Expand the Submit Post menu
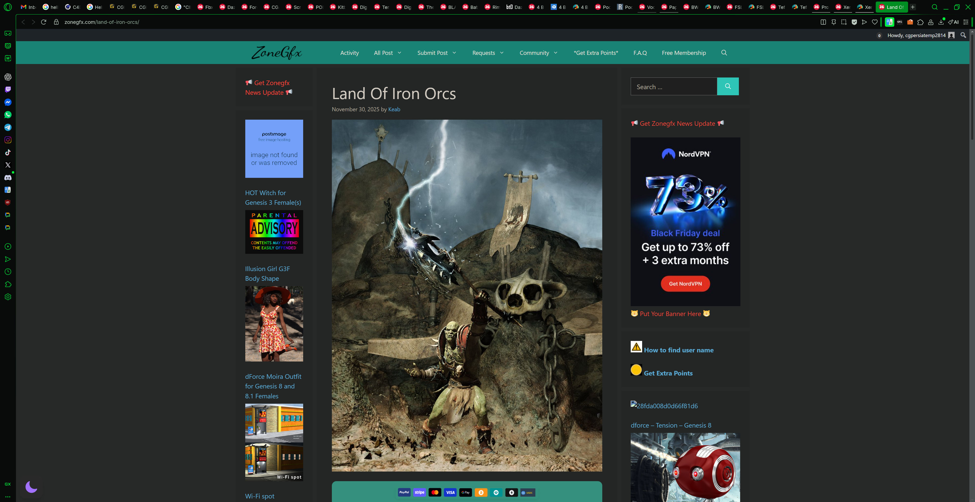Viewport: 975px width, 502px height. [x=436, y=53]
